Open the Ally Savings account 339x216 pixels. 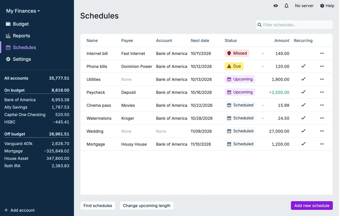(x=37, y=107)
